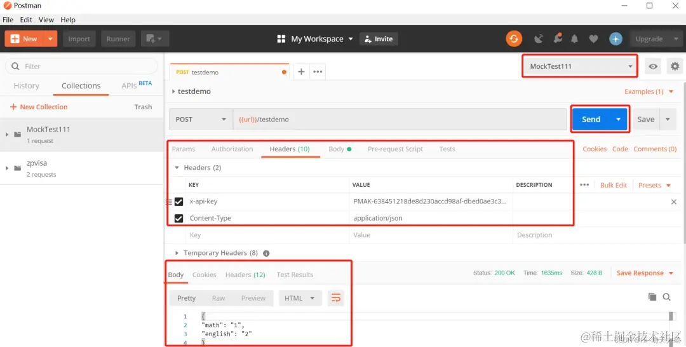Collapse the Headers (2) section

pyautogui.click(x=177, y=168)
